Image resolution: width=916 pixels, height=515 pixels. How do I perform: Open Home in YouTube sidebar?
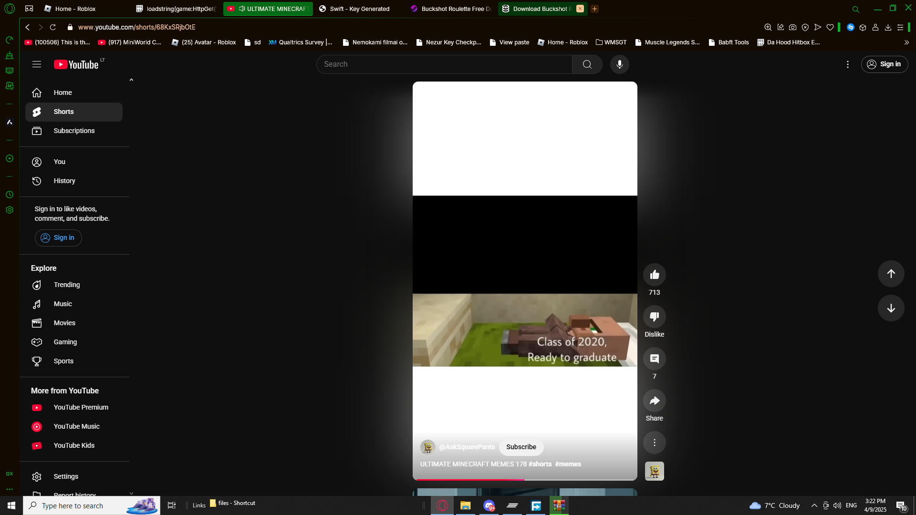[x=74, y=93]
